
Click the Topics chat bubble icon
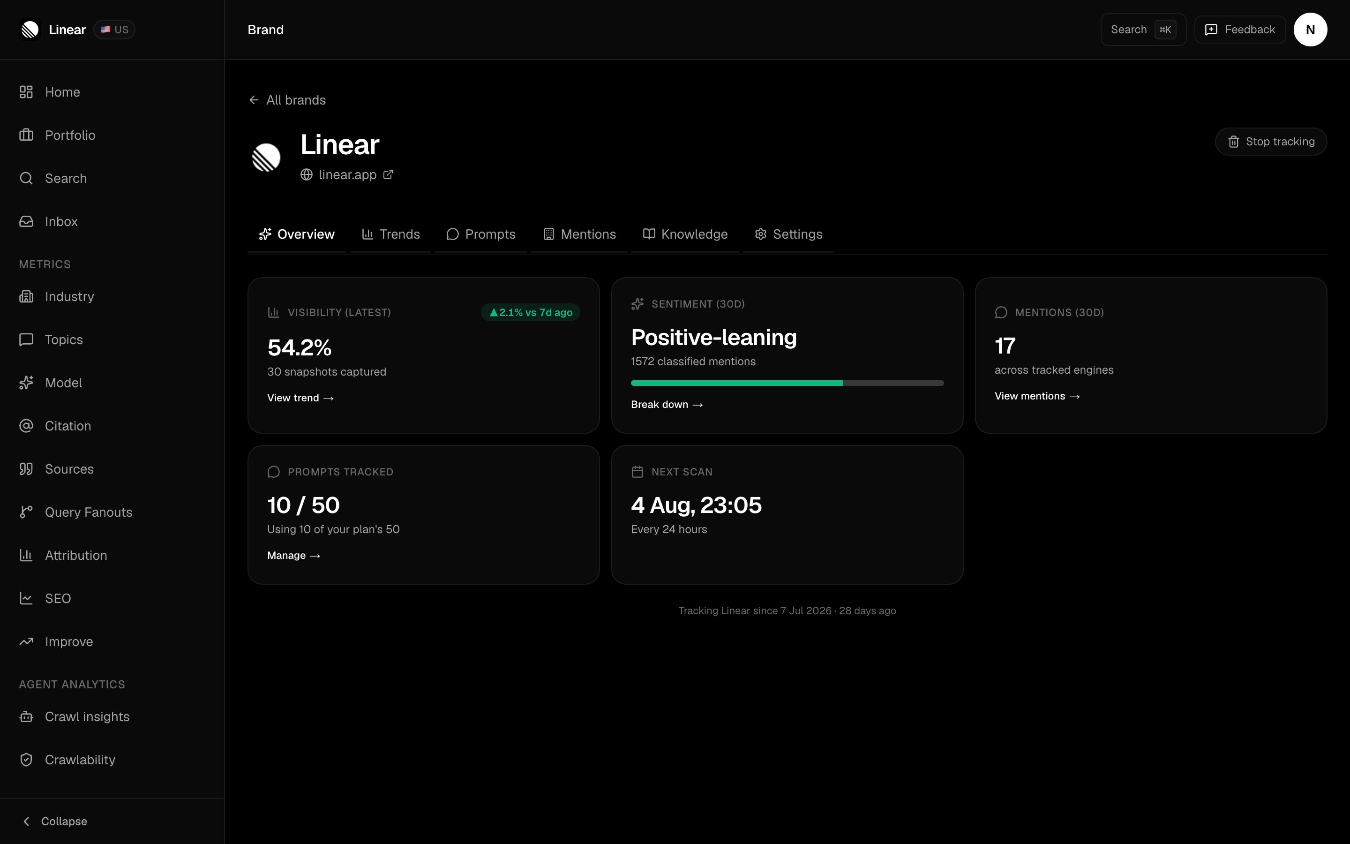click(26, 339)
